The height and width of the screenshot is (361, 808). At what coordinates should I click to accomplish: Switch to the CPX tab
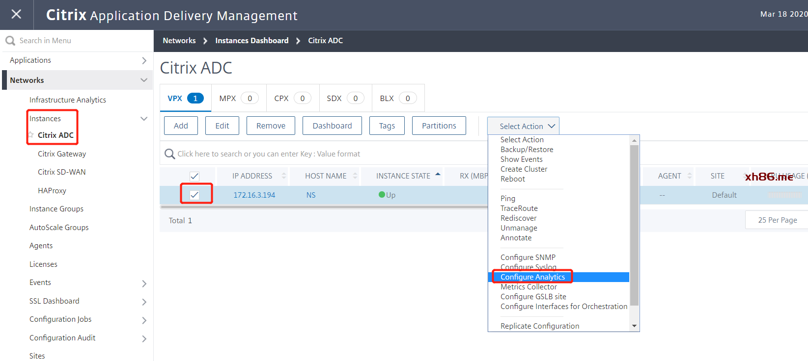pos(293,98)
